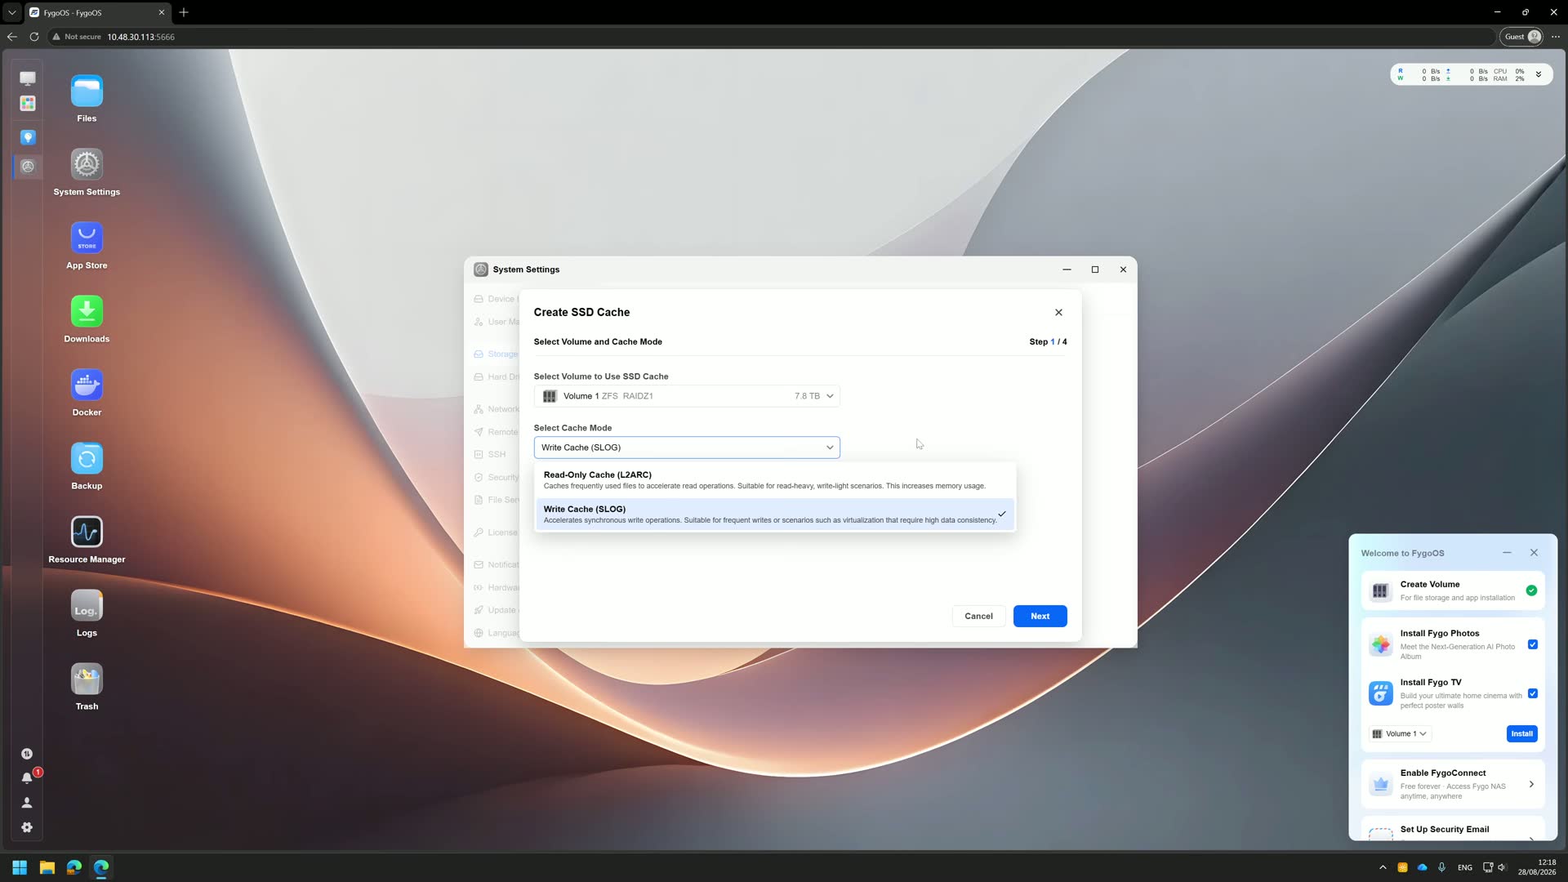Click the Fygo Photos pinwheel icon
The height and width of the screenshot is (882, 1568).
tap(1380, 644)
